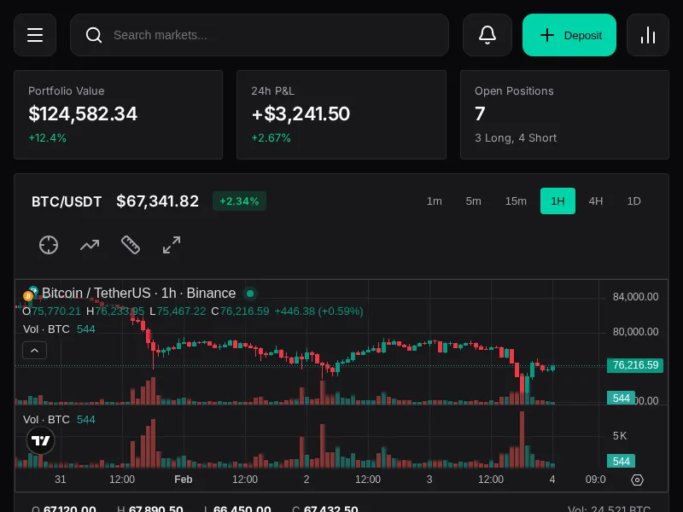Open the BTC/USDT pair selector
683x512 pixels.
[67, 201]
